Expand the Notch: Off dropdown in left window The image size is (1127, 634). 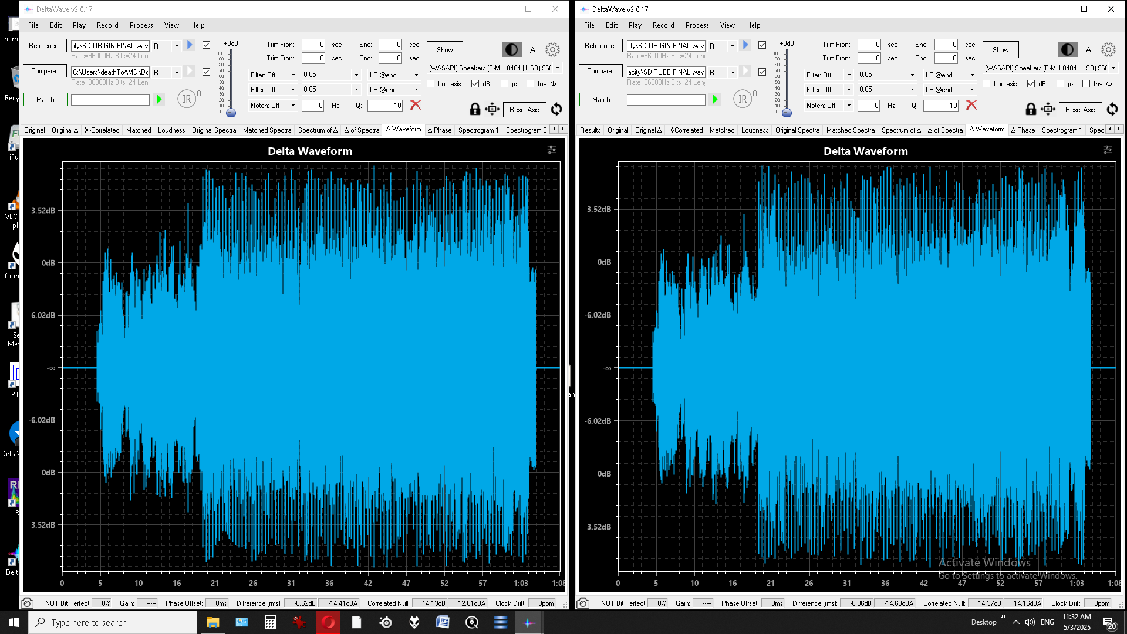pyautogui.click(x=273, y=106)
